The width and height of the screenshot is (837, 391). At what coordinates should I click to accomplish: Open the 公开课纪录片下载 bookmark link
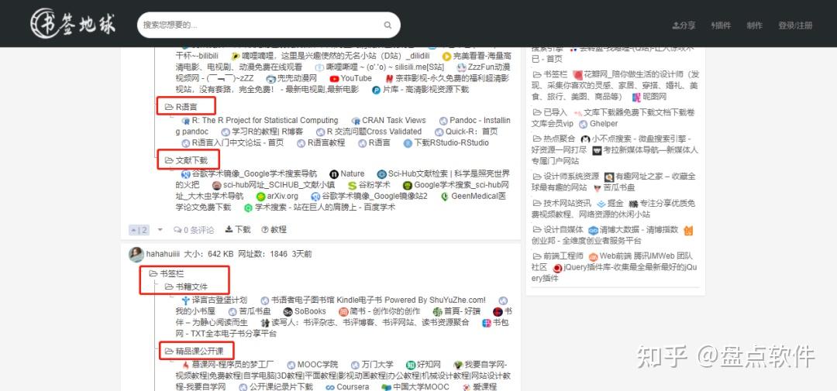(281, 386)
